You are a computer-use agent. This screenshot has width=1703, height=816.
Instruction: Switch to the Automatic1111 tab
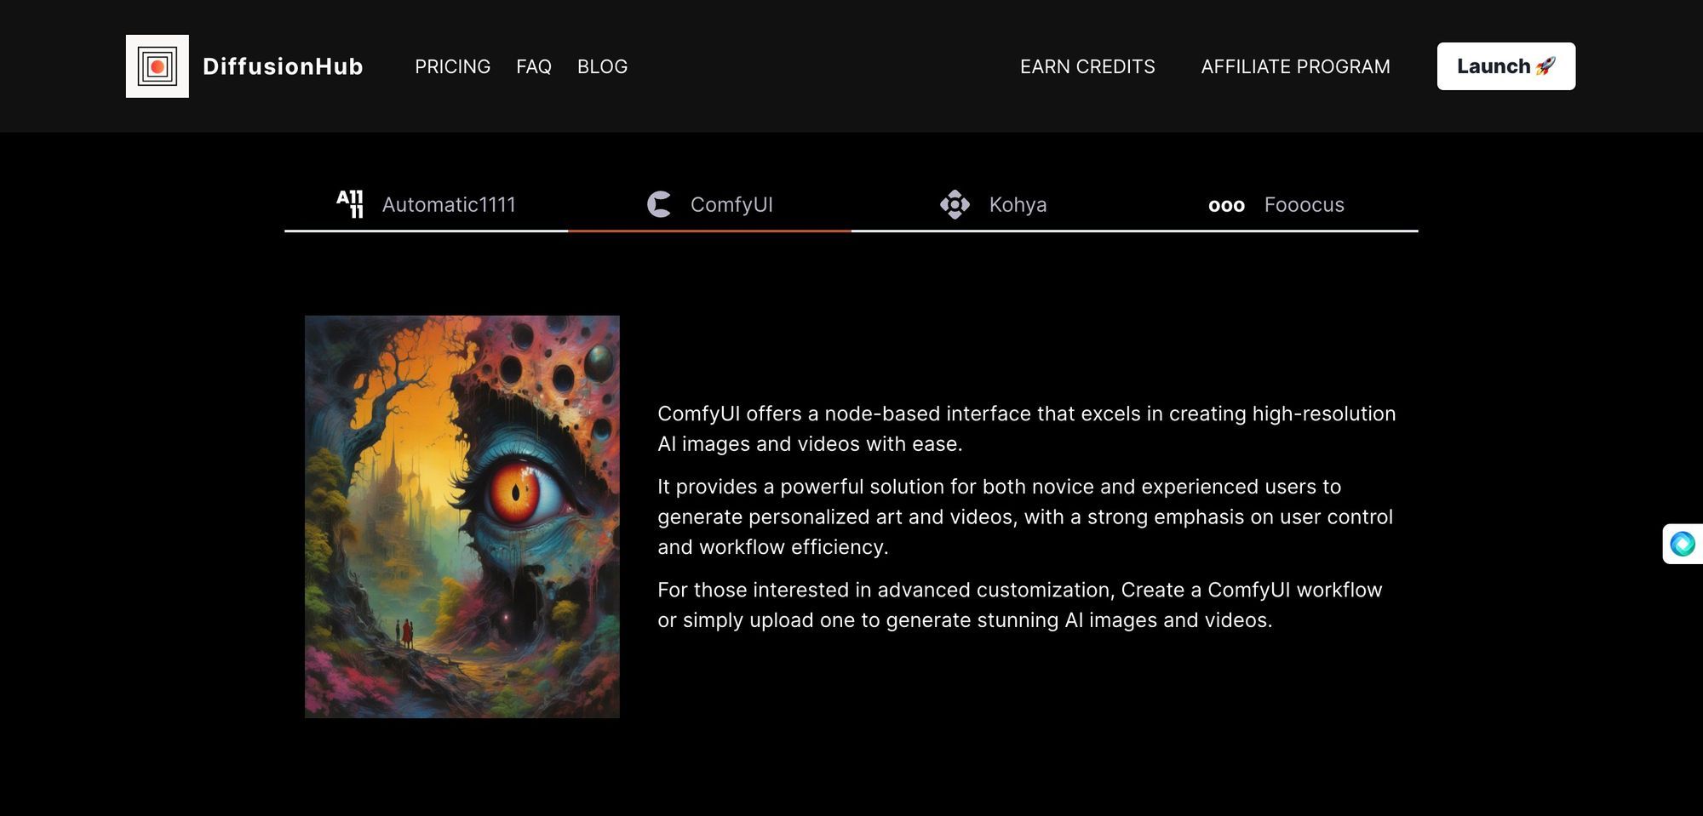point(426,204)
